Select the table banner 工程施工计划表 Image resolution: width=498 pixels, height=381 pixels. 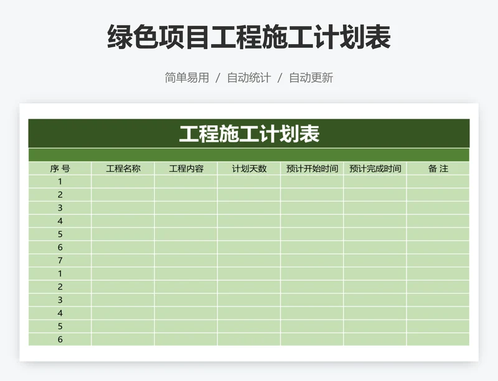[x=249, y=134]
